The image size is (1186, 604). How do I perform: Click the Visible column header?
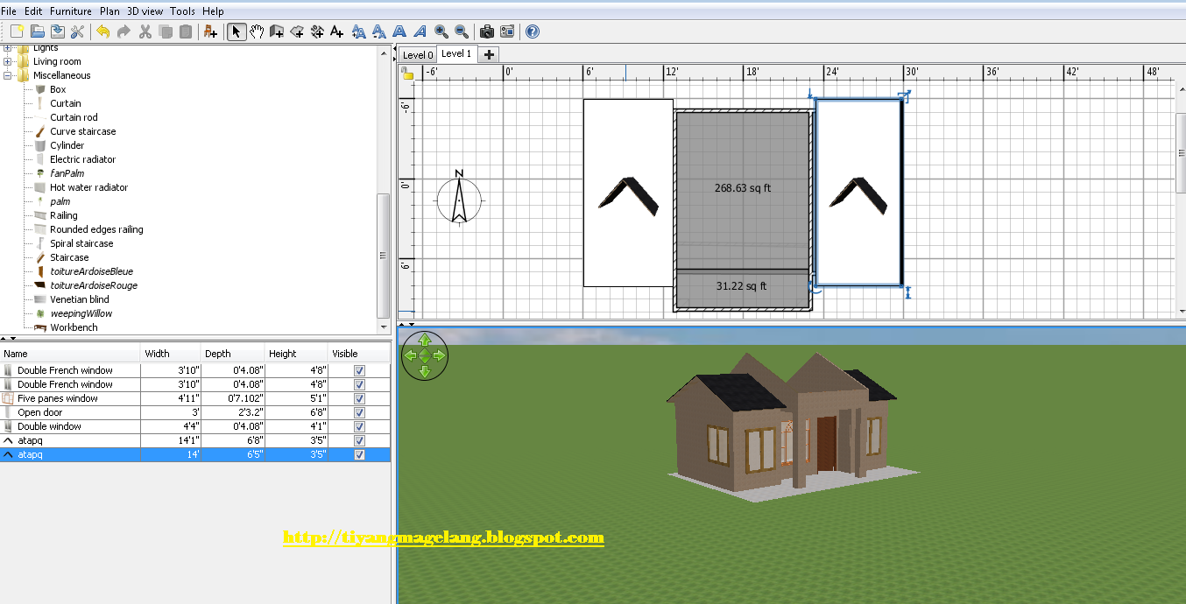tap(359, 354)
